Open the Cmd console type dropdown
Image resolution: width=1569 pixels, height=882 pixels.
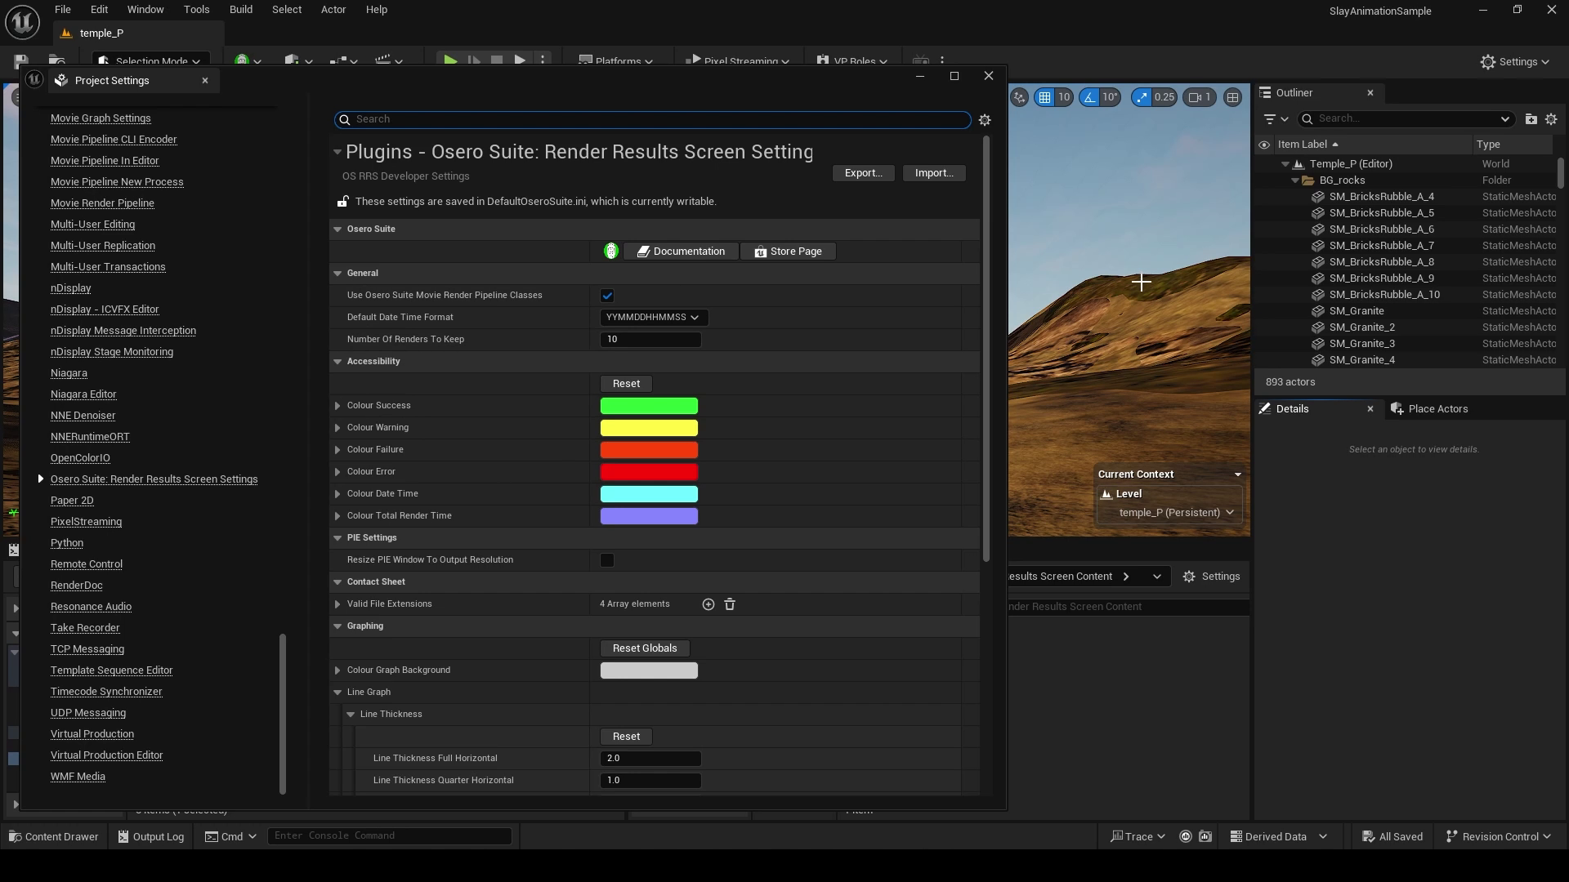pyautogui.click(x=230, y=836)
